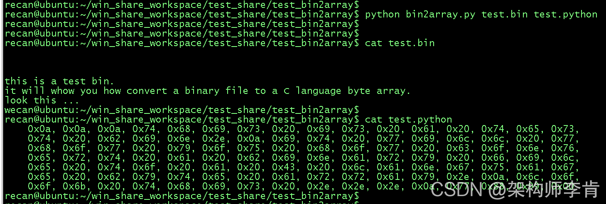Click the CSDN watermark text

click(x=456, y=190)
